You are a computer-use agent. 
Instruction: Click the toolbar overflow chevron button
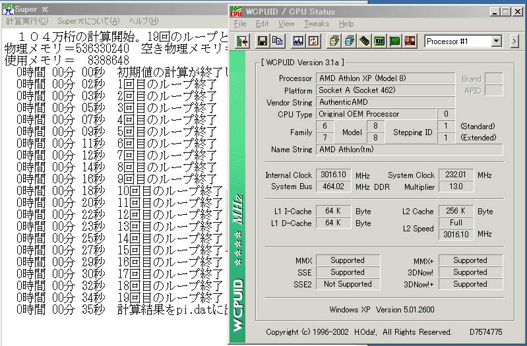pyautogui.click(x=514, y=42)
